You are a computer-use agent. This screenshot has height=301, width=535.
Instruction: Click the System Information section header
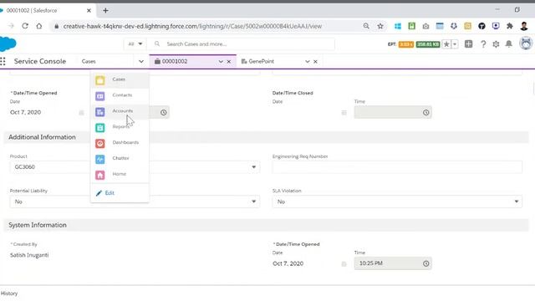(266, 225)
